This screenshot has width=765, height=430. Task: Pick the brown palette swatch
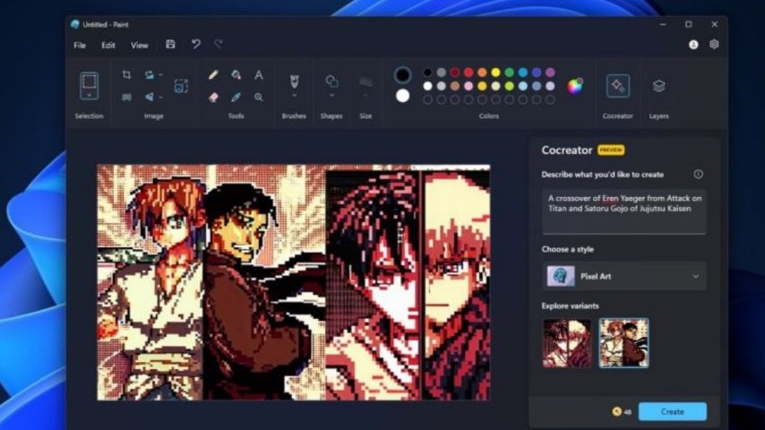(455, 86)
